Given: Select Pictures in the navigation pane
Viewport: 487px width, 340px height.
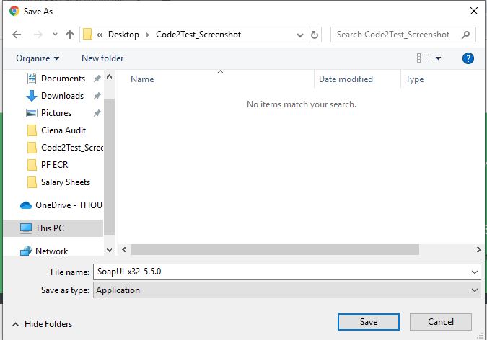Looking at the screenshot, I should click(x=56, y=113).
